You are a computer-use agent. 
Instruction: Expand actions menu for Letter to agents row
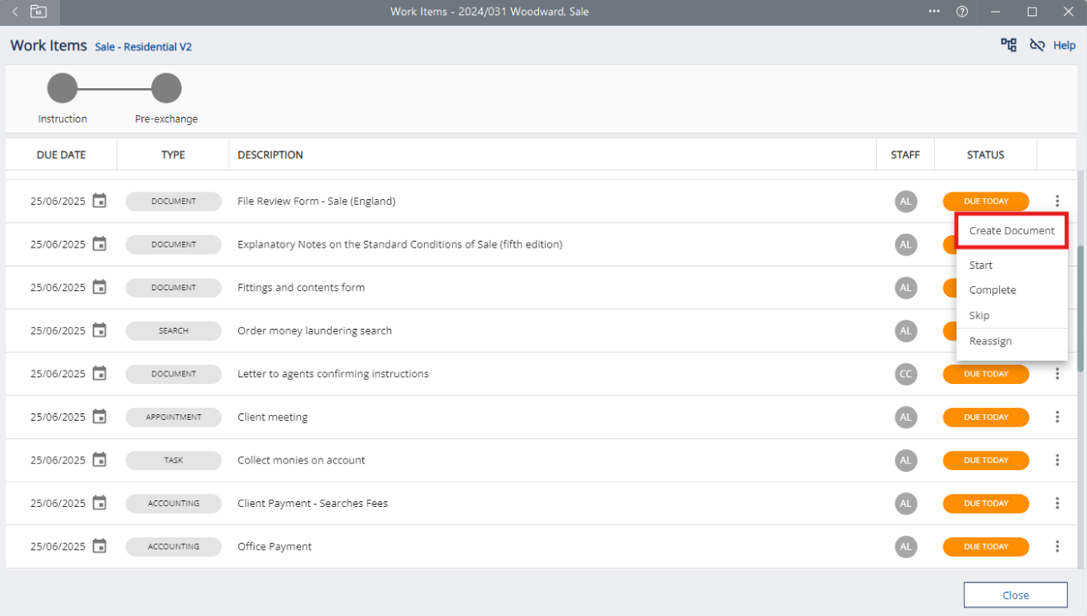click(1057, 373)
